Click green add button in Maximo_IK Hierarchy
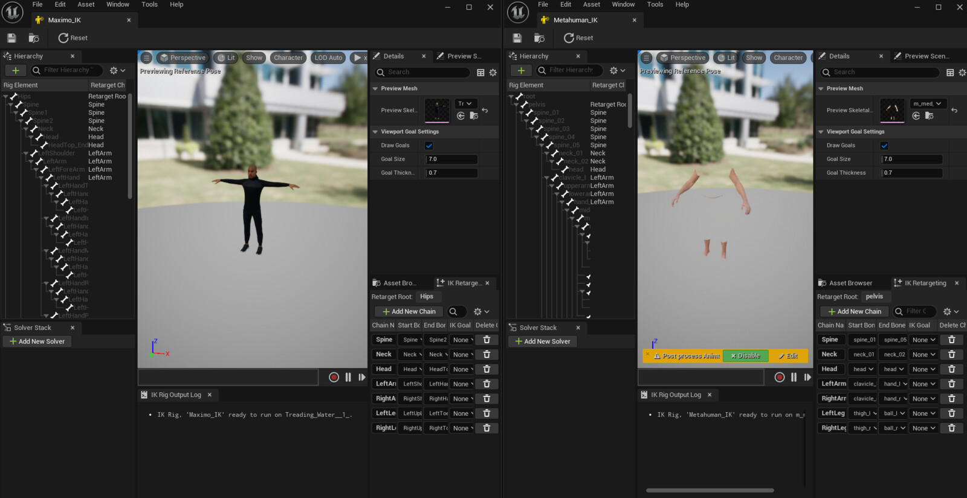967x498 pixels. pos(16,71)
